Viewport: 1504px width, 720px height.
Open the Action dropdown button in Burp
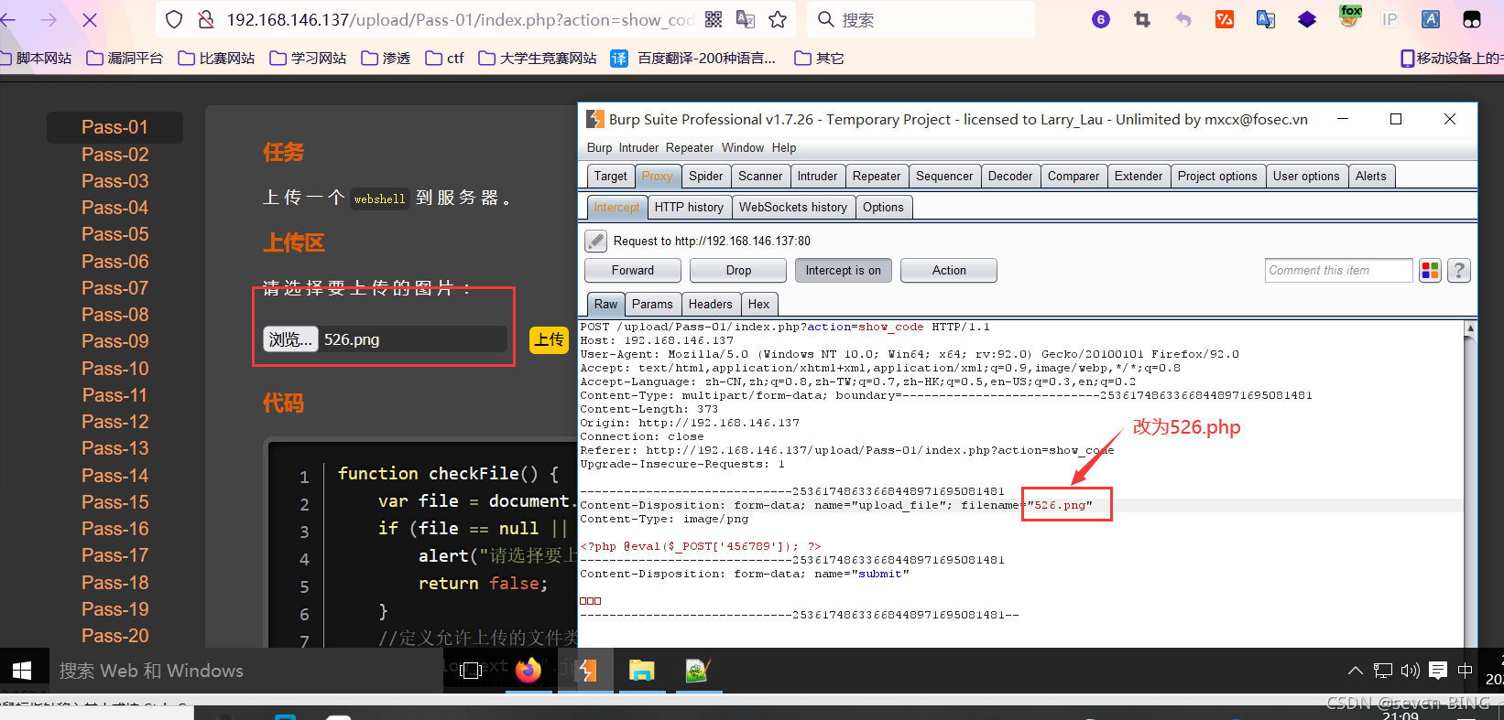[x=949, y=270]
